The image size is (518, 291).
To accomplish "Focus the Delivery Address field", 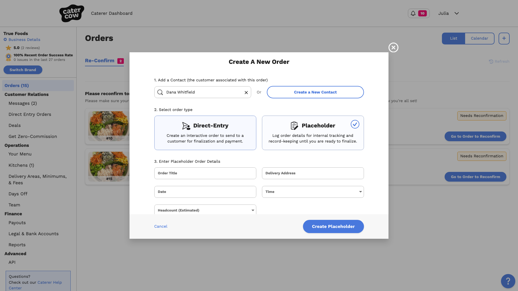I will [313, 173].
